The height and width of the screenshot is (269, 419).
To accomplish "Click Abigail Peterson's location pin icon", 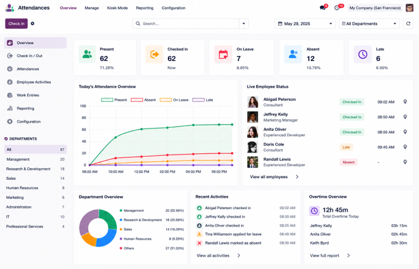I will pyautogui.click(x=405, y=102).
